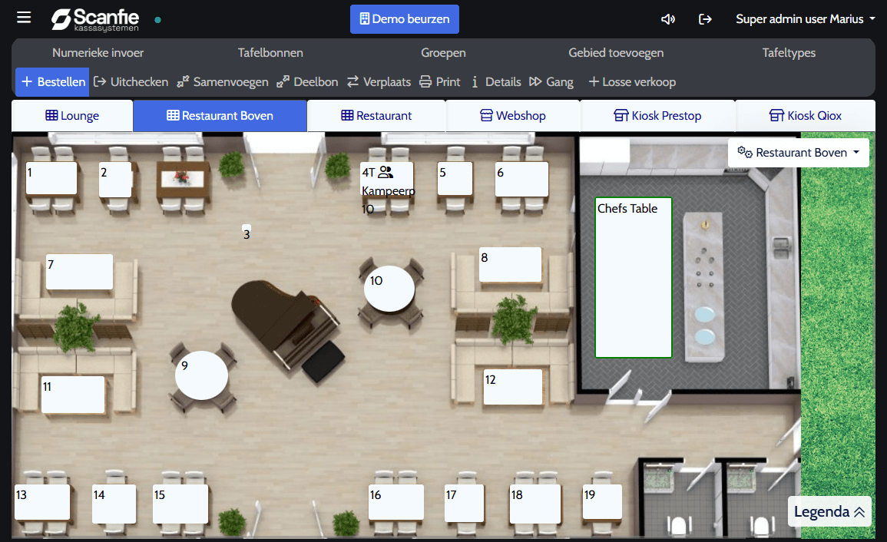This screenshot has height=542, width=887.
Task: Click the Print icon in the toolbar
Action: [439, 81]
